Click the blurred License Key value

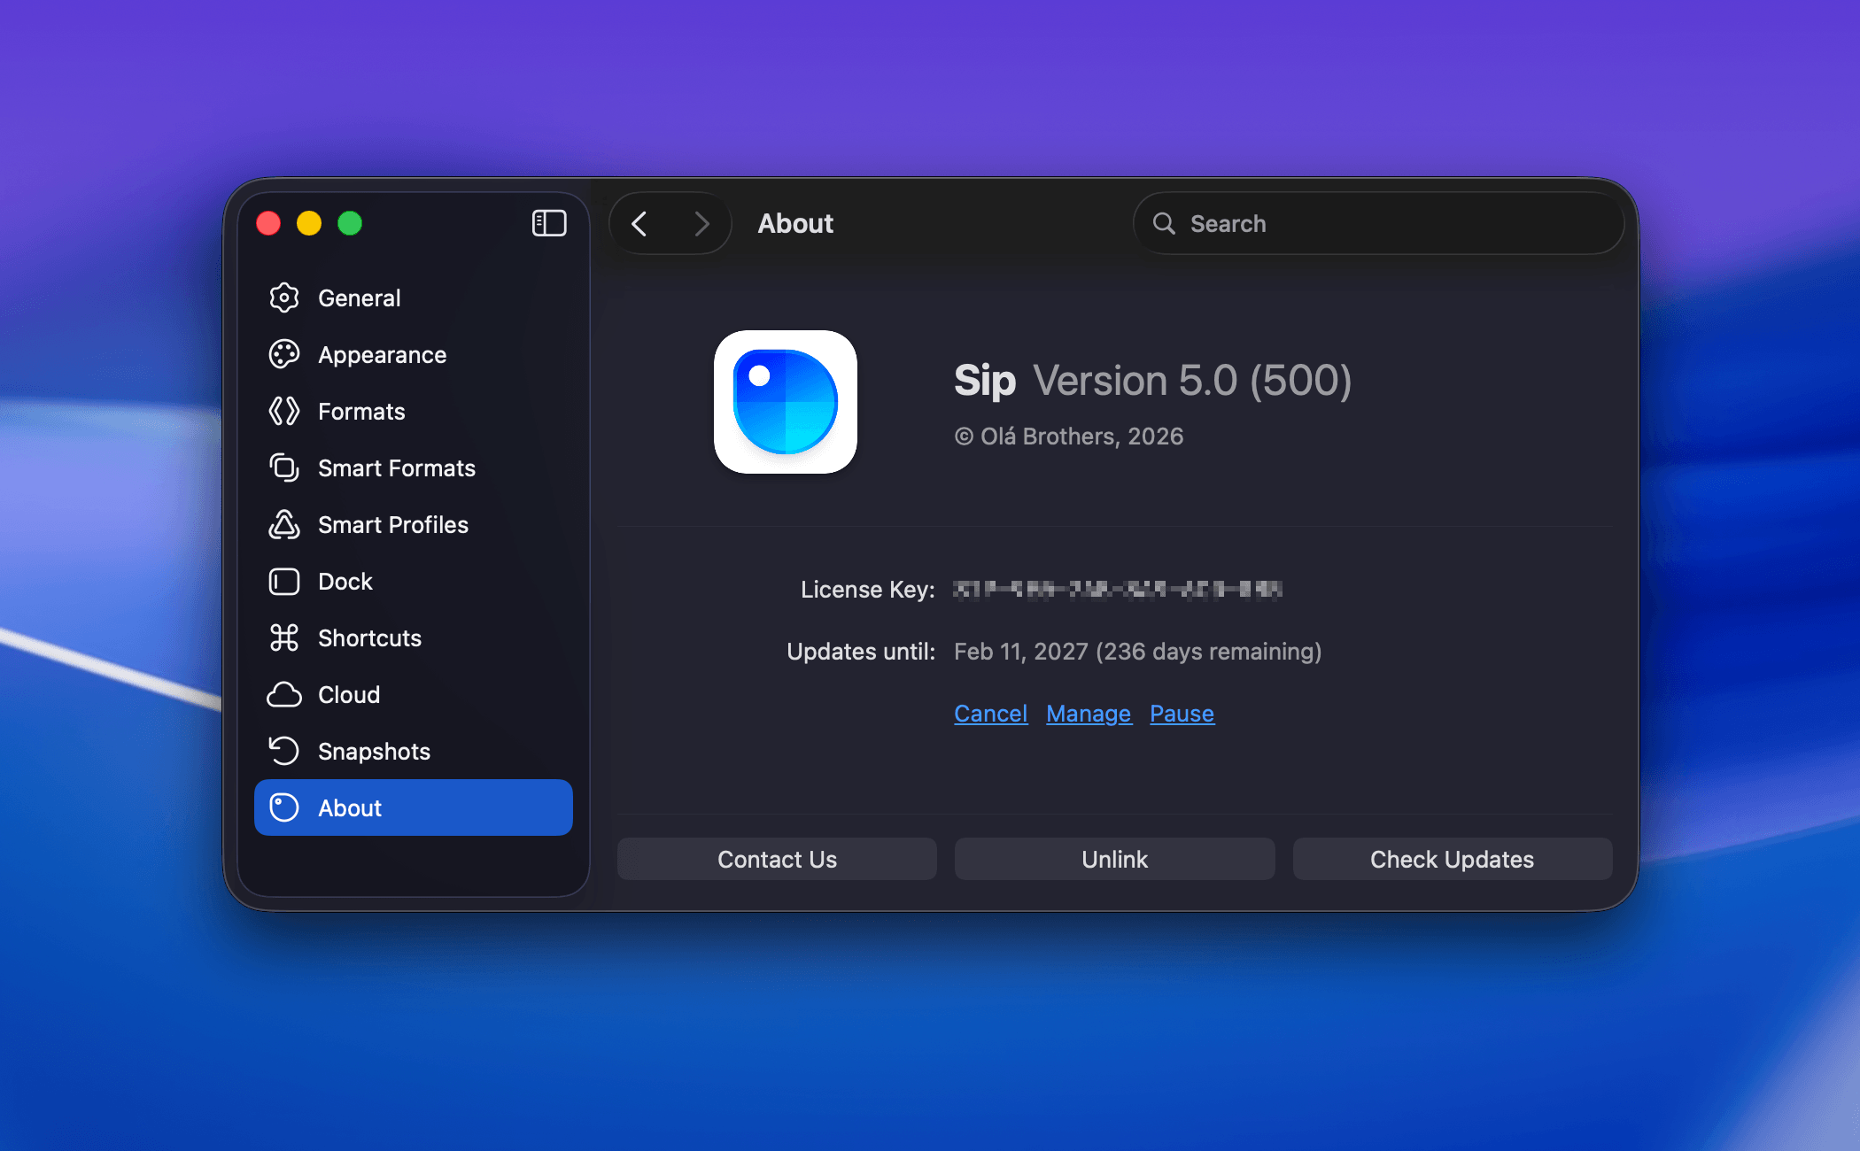tap(1118, 590)
